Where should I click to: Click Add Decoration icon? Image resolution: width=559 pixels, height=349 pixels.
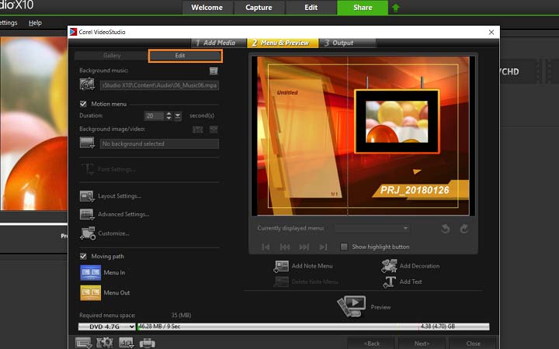[390, 266]
